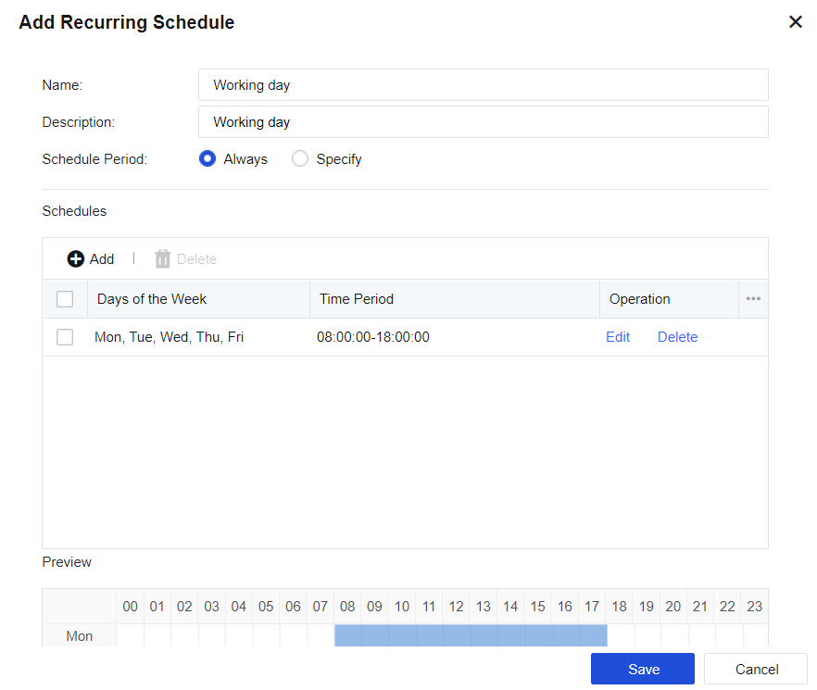Click into the Description input field
This screenshot has height=690, width=817.
click(x=483, y=122)
